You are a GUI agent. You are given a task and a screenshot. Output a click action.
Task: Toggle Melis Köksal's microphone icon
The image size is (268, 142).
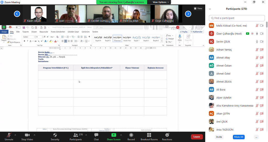(x=257, y=26)
